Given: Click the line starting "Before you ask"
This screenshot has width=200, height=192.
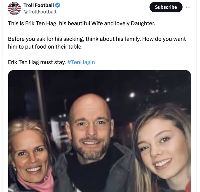Looking at the screenshot, I should pyautogui.click(x=97, y=39).
